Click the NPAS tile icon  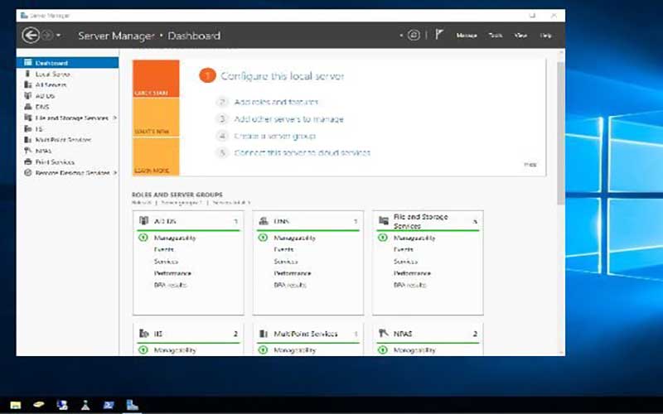click(383, 334)
